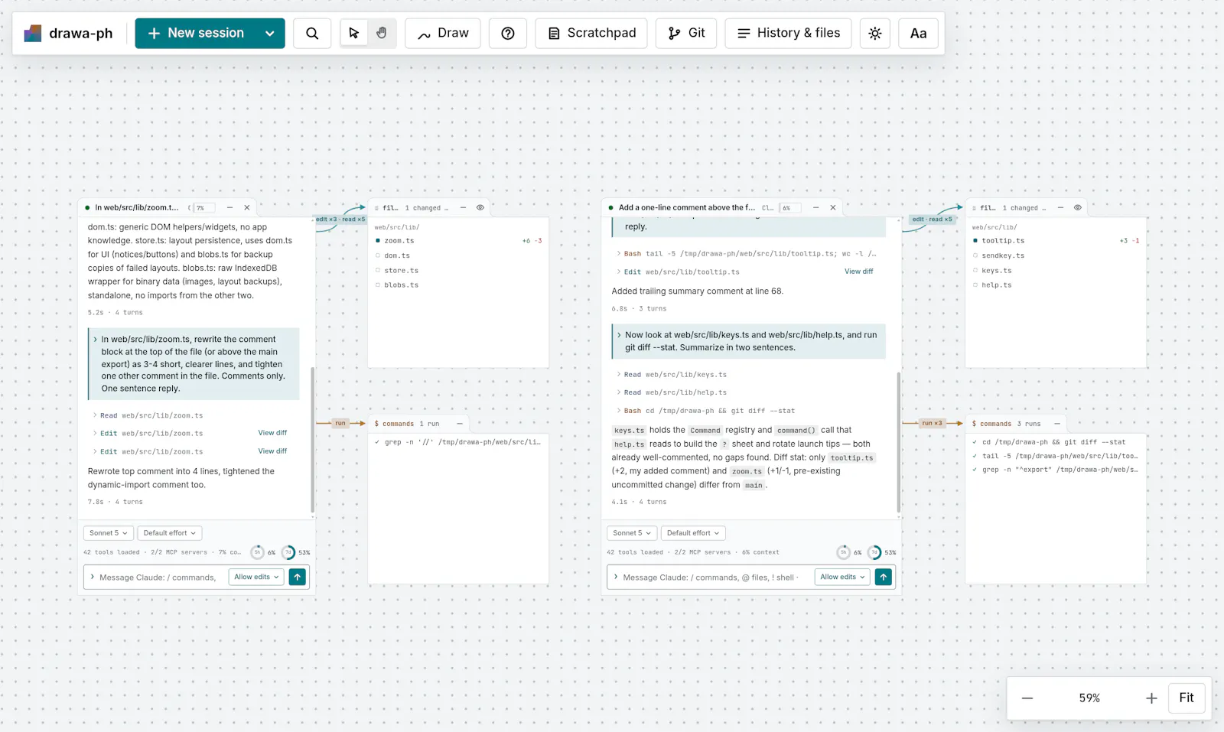1224x732 pixels.
Task: Click the 7d usage ring in right session
Action: [x=874, y=552]
